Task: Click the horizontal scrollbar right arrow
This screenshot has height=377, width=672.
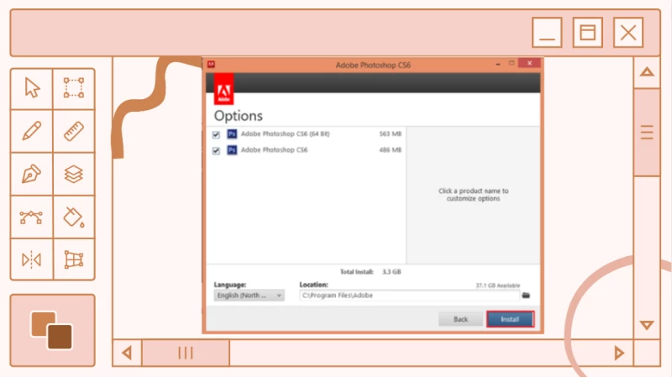Action: tap(619, 353)
